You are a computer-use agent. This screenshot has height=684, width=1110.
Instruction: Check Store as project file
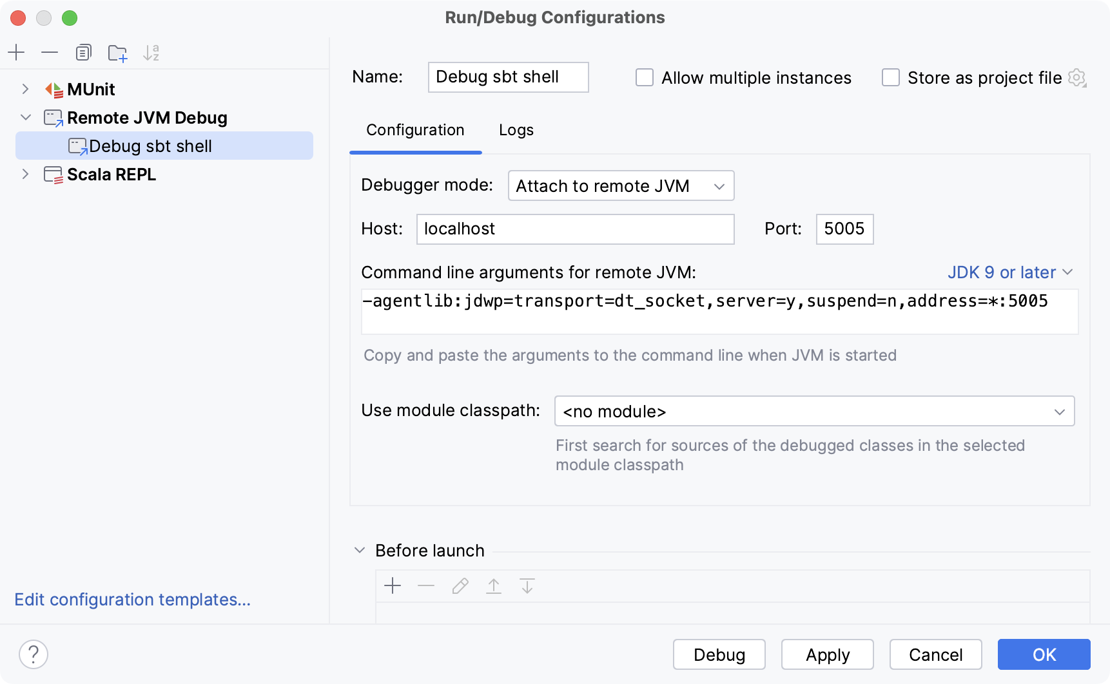891,77
